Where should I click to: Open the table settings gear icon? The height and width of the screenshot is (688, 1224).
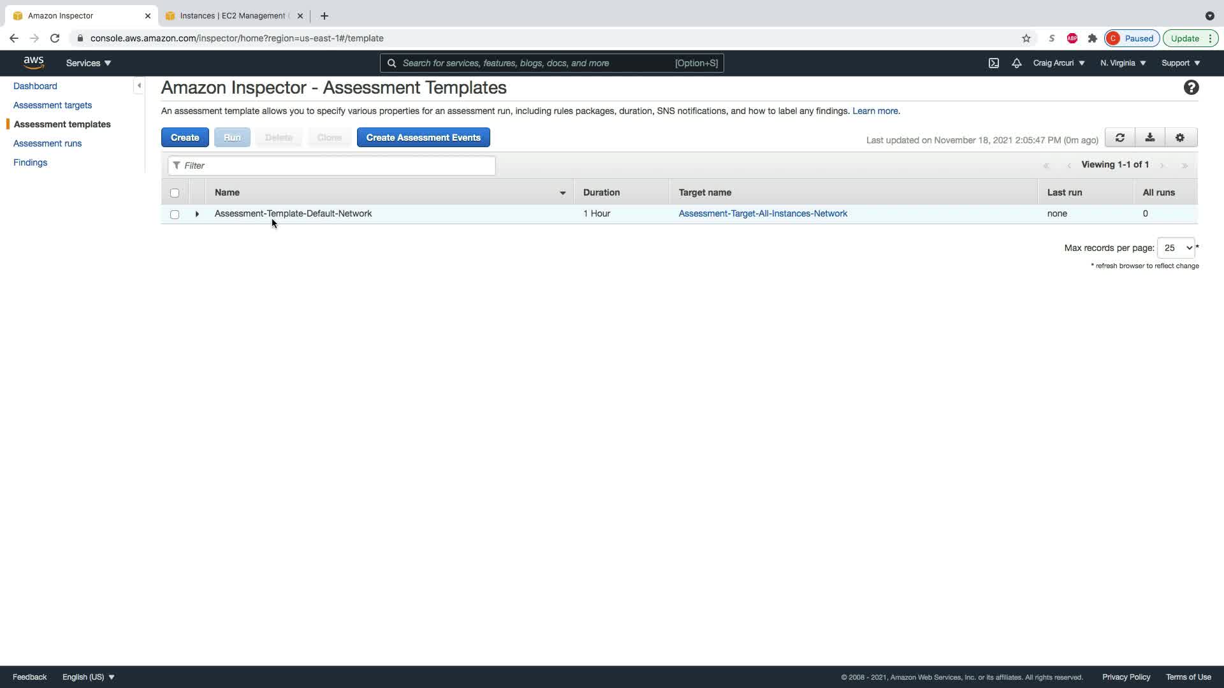[1180, 138]
